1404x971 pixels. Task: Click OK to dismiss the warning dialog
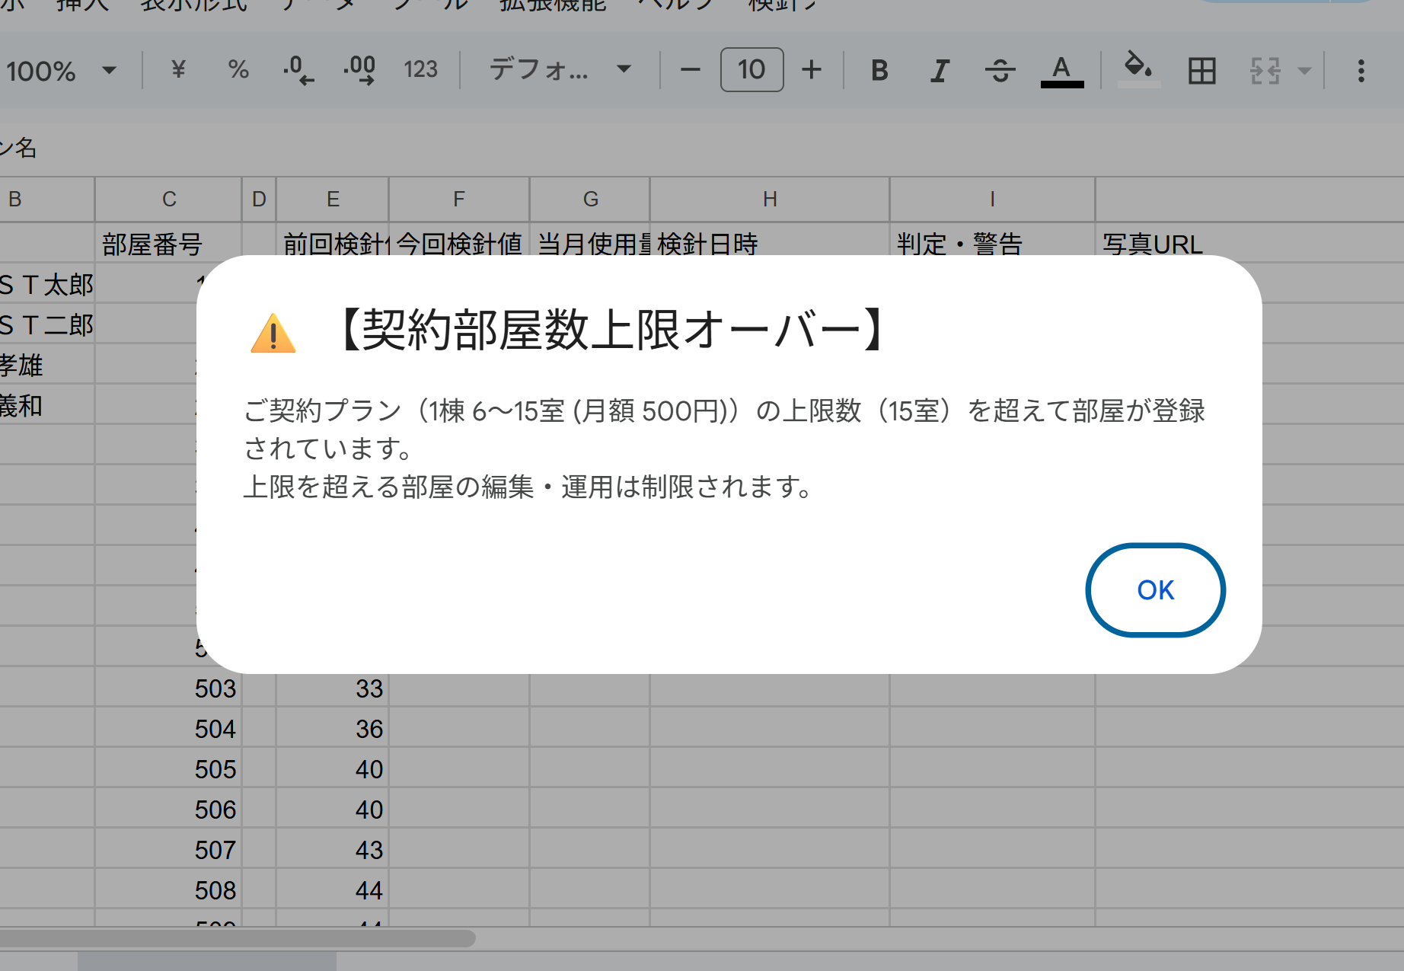coord(1155,589)
